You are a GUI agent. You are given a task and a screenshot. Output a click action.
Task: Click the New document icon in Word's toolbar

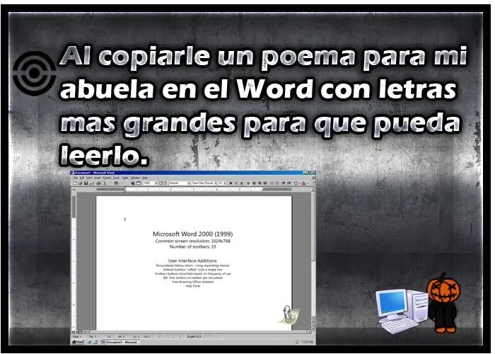pyautogui.click(x=75, y=183)
